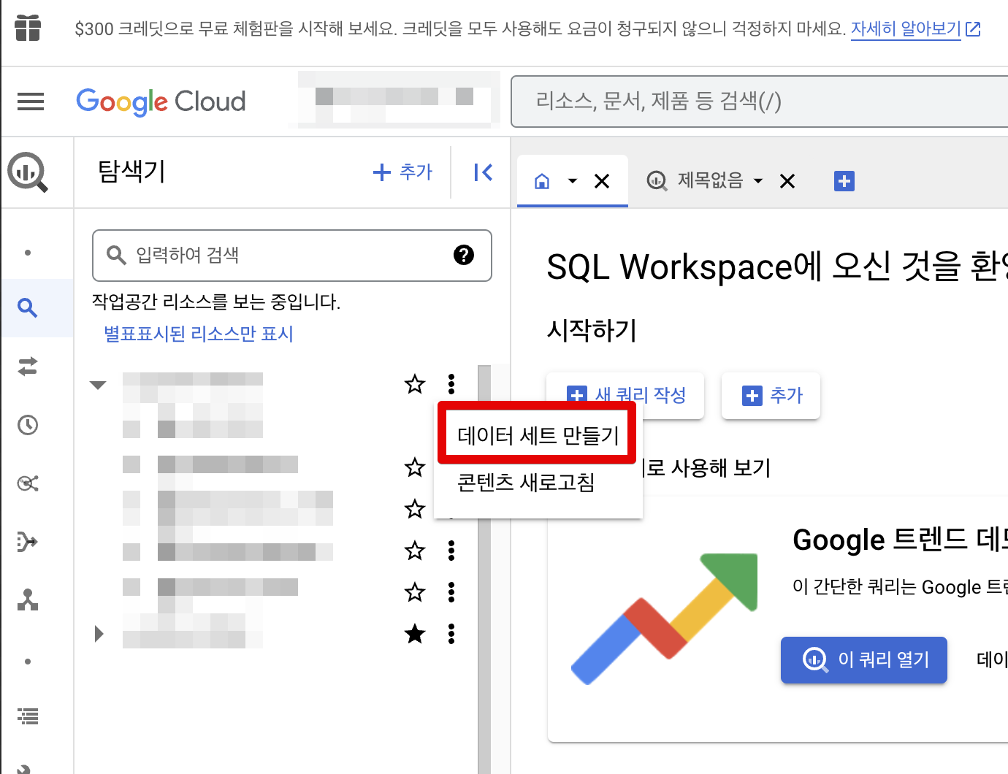This screenshot has width=1008, height=774.
Task: Click the gift icon in the credit banner
Action: pos(28,28)
